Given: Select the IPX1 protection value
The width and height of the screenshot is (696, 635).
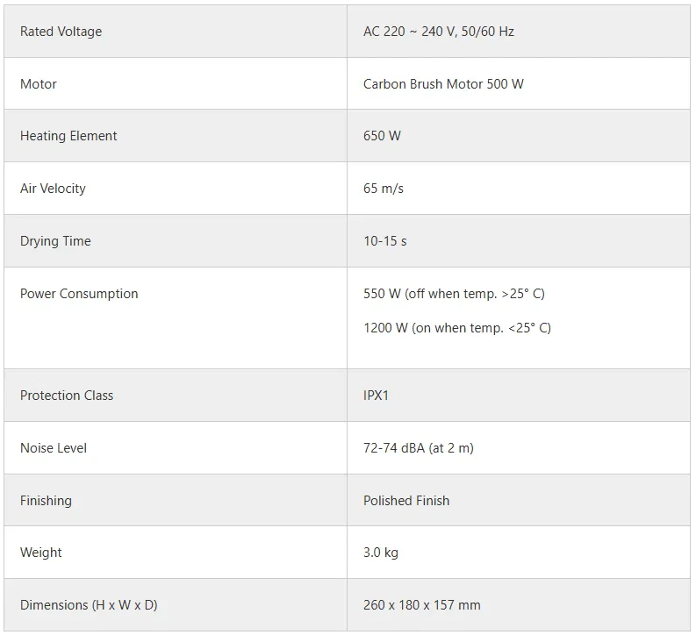Looking at the screenshot, I should pos(376,396).
